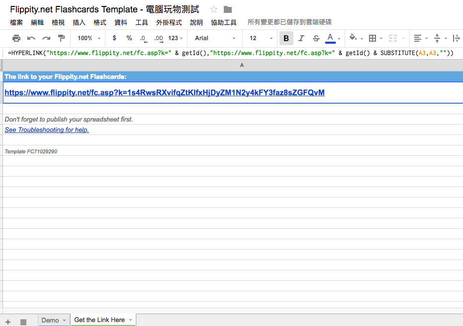Screen dimensions: 463x326
Task: Redo the last action
Action: click(46, 38)
